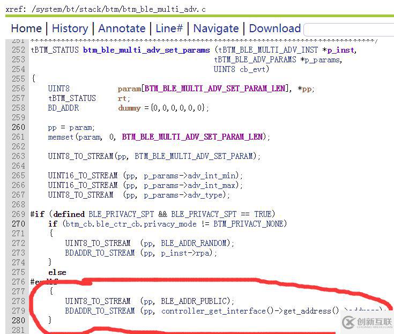The width and height of the screenshot is (394, 334).
Task: Open the Navigate link
Action: point(216,28)
